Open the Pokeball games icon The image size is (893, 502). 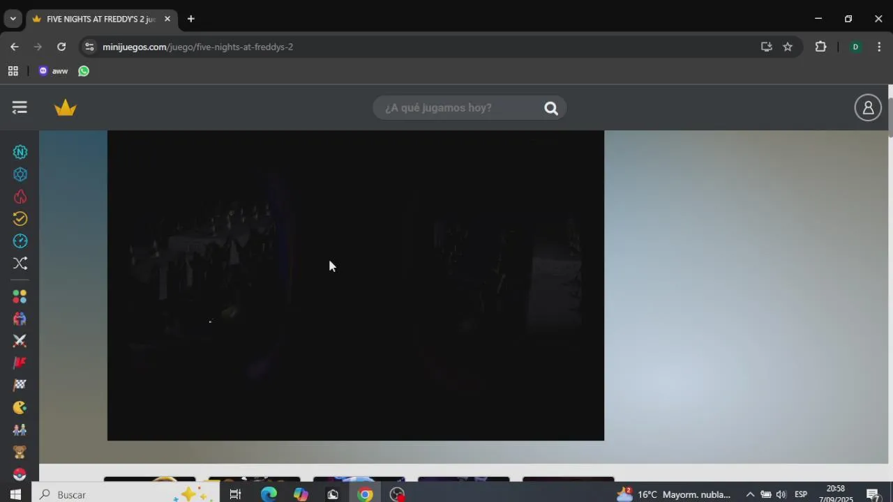(20, 474)
